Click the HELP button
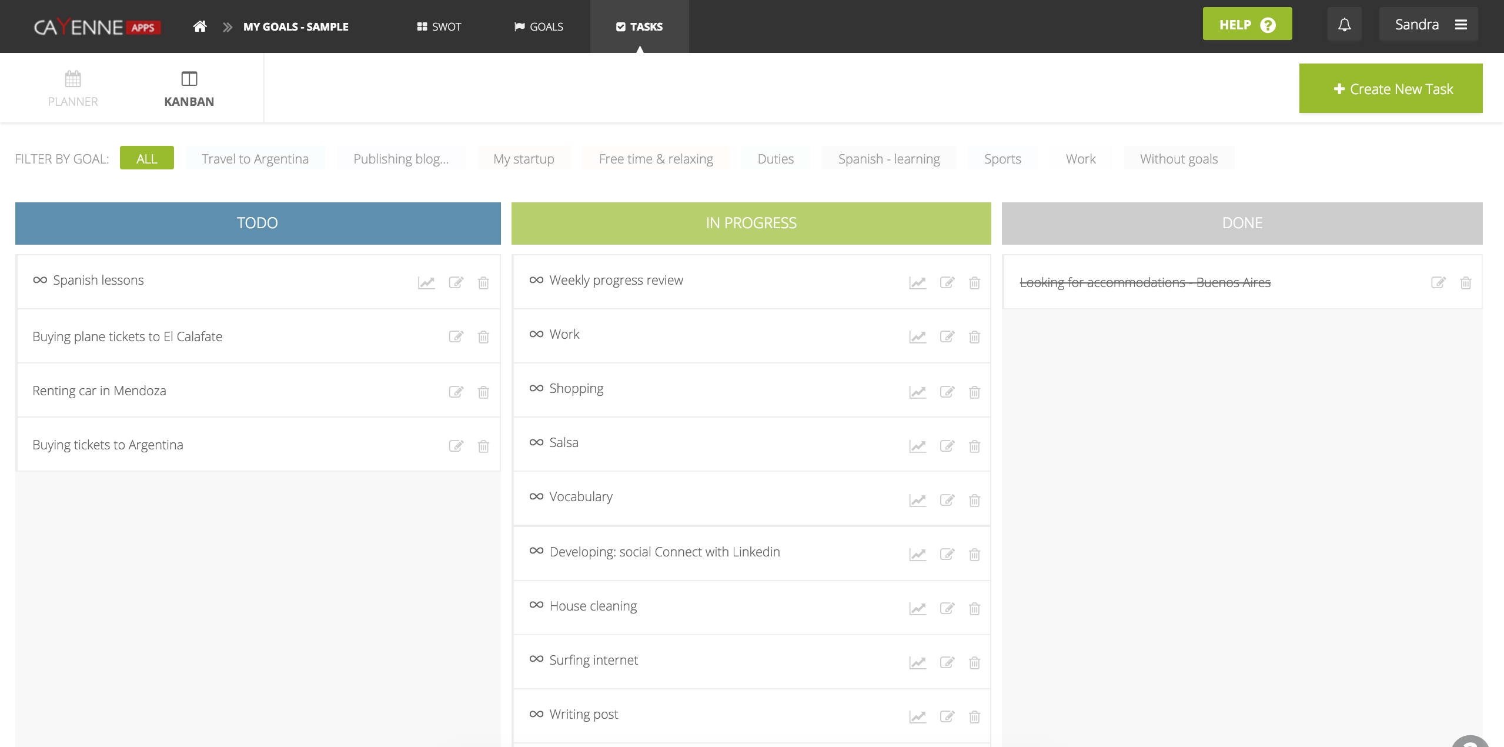 [x=1247, y=24]
